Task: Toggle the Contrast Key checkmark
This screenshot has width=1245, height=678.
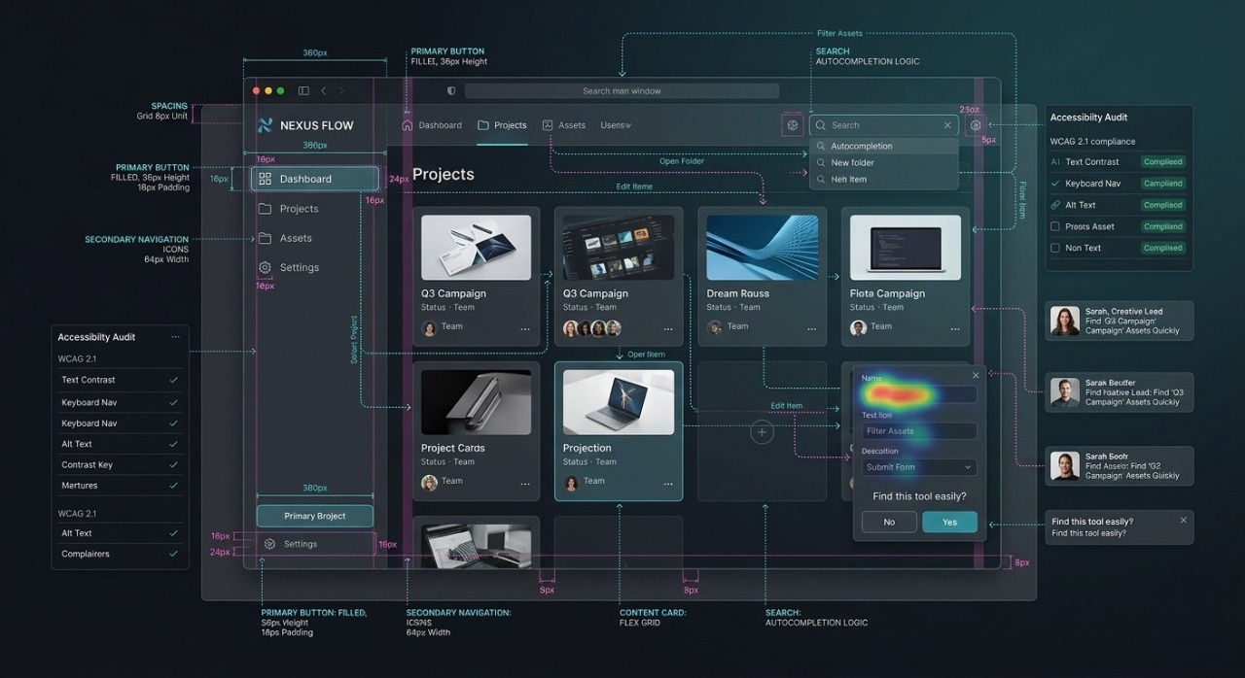Action: pyautogui.click(x=174, y=464)
